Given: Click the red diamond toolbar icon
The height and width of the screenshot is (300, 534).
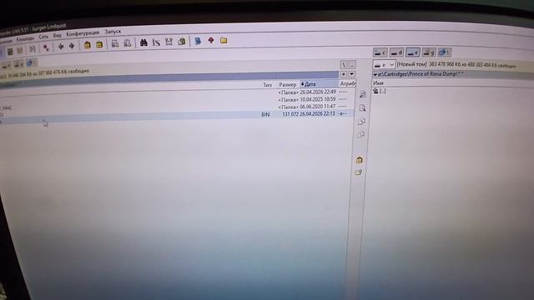Looking at the screenshot, I should (211, 41).
